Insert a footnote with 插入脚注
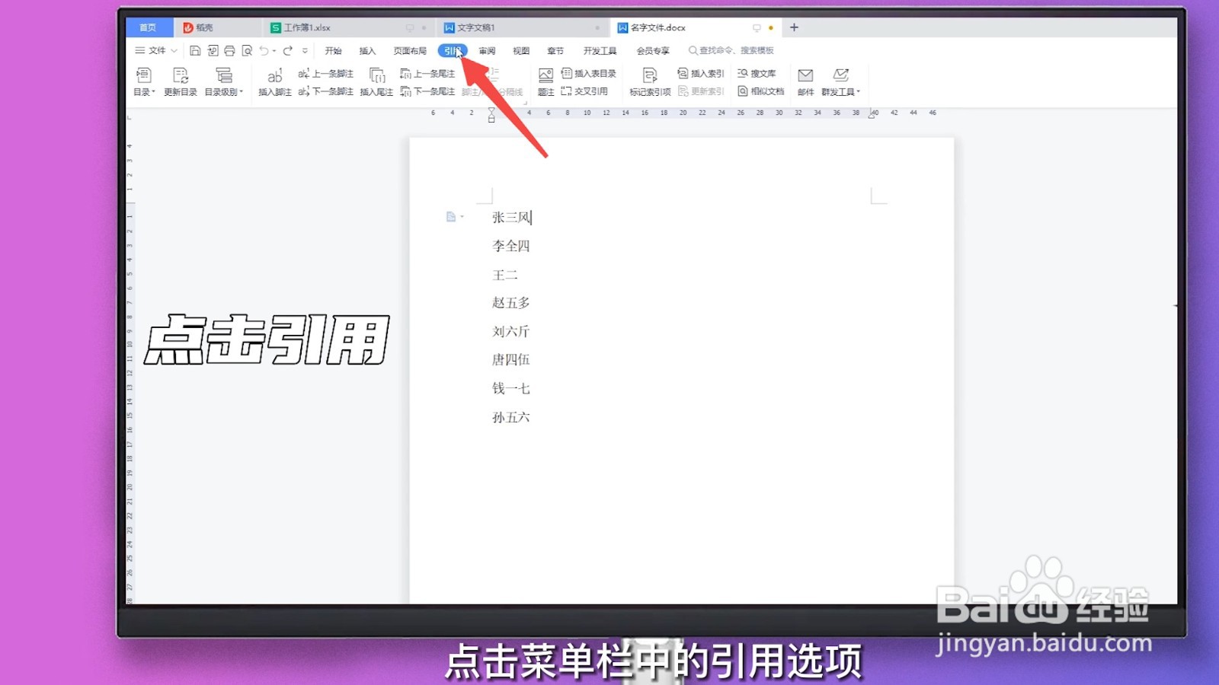This screenshot has width=1219, height=685. pyautogui.click(x=275, y=81)
